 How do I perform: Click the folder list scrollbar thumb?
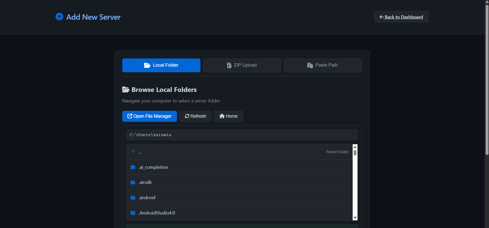pos(355,153)
